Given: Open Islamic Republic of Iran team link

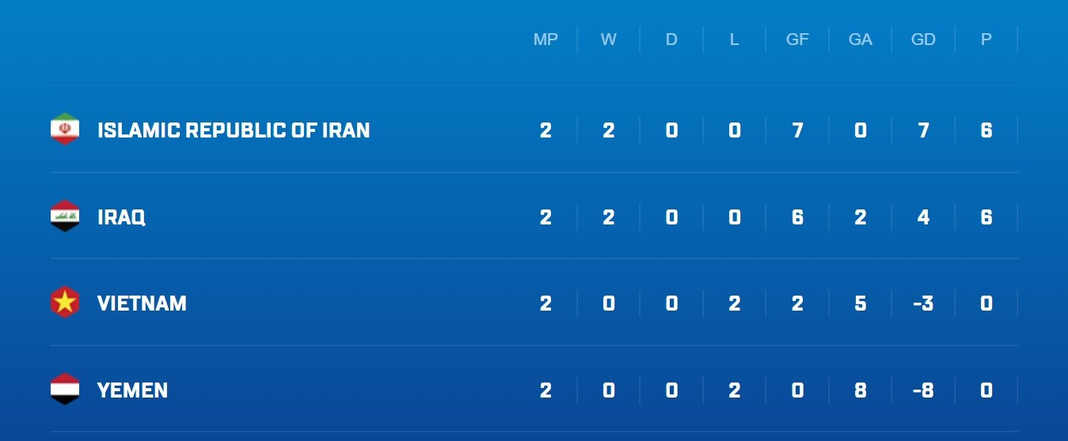Looking at the screenshot, I should pyautogui.click(x=234, y=130).
